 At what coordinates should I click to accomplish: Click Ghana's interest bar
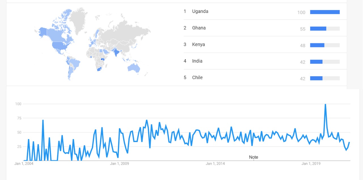pos(318,28)
